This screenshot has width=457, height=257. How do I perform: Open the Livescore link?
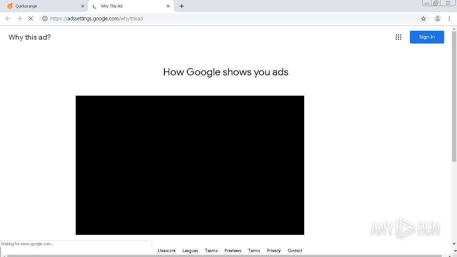[167, 251]
